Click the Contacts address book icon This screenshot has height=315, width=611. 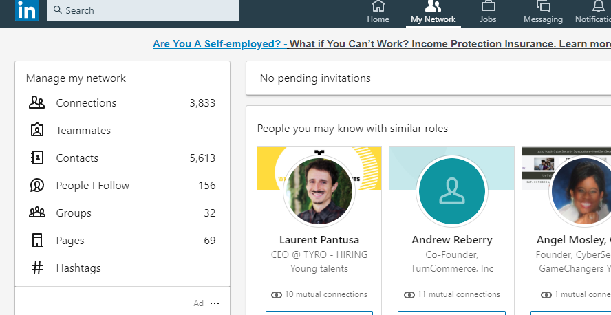[36, 158]
